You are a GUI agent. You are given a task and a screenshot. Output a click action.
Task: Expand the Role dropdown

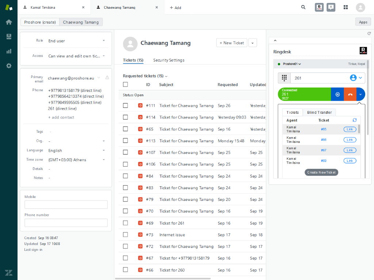(x=103, y=41)
